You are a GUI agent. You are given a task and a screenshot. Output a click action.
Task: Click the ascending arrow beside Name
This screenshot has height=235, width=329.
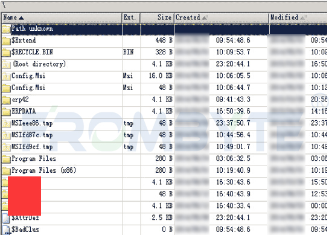[21, 18]
